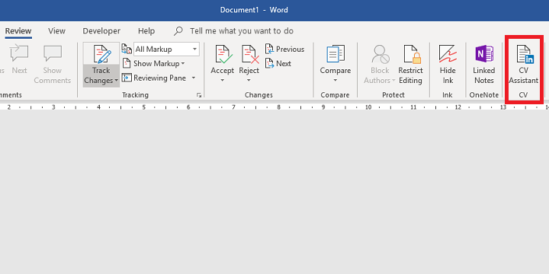Open the Tracking group dialog launcher
Screen dimensions: 549x274
coord(199,95)
